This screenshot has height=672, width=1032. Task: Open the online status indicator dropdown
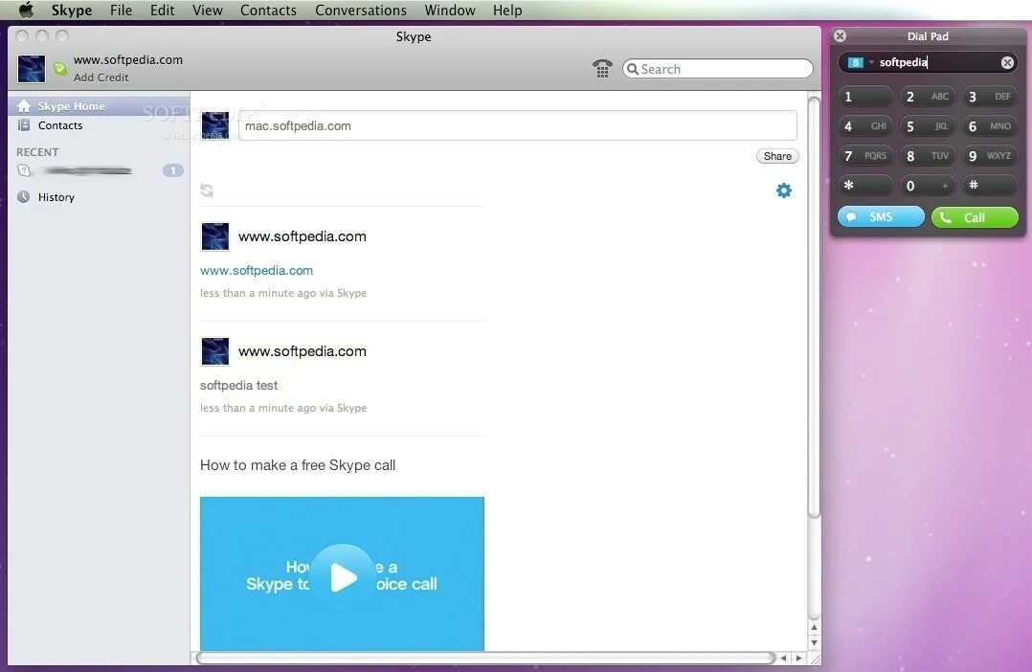click(60, 69)
